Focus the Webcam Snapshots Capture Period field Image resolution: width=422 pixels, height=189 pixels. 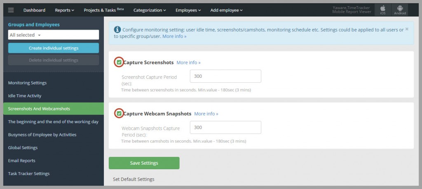pyautogui.click(x=225, y=127)
